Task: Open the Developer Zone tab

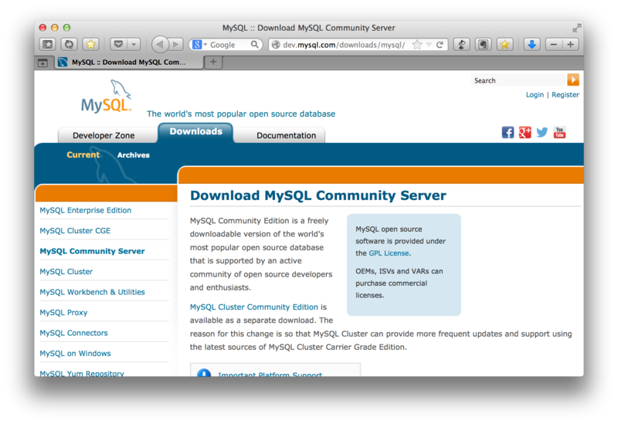Action: pyautogui.click(x=104, y=136)
